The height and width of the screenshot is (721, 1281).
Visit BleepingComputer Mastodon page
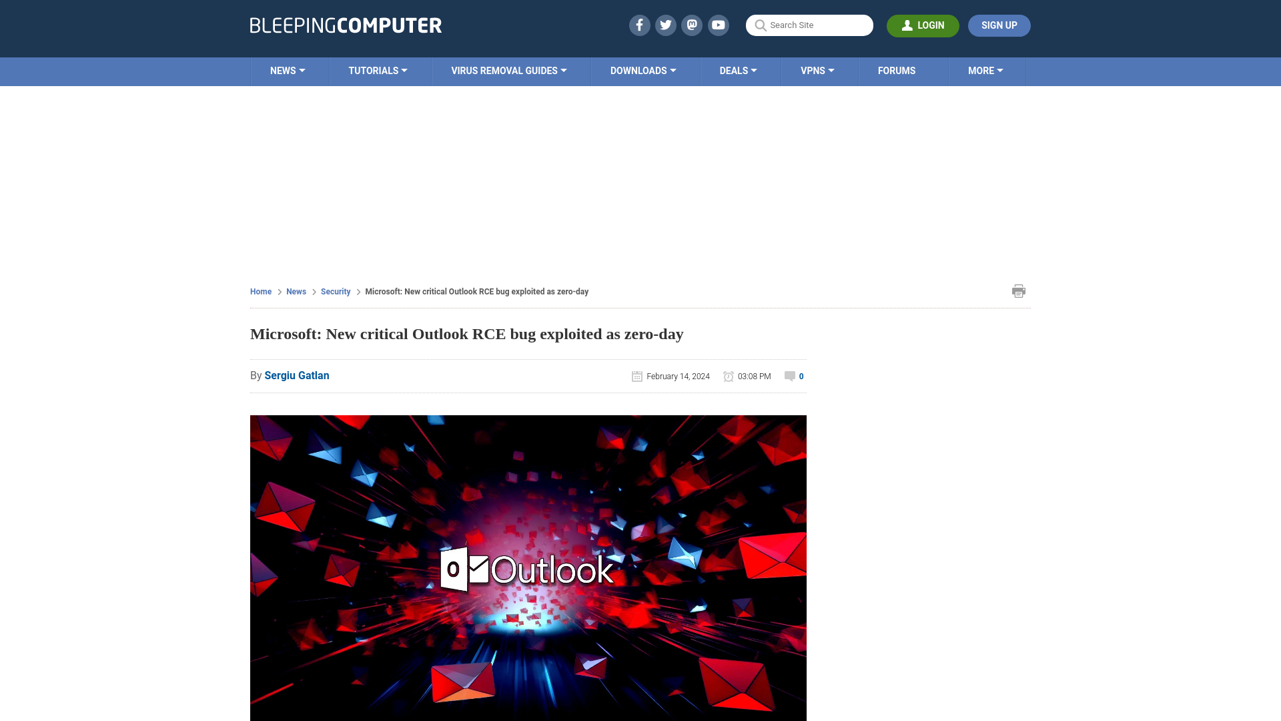pyautogui.click(x=693, y=25)
